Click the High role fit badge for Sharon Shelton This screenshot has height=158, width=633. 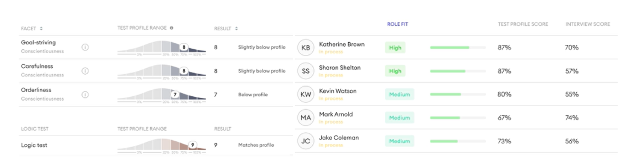point(395,71)
